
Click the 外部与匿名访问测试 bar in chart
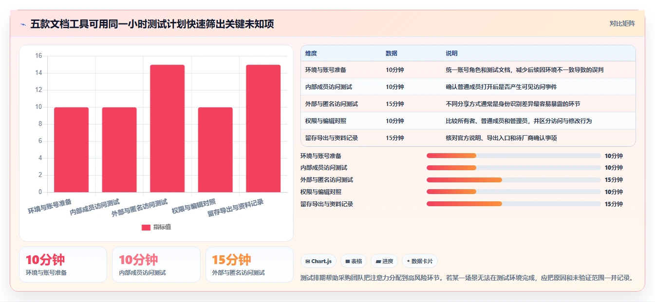(x=167, y=128)
